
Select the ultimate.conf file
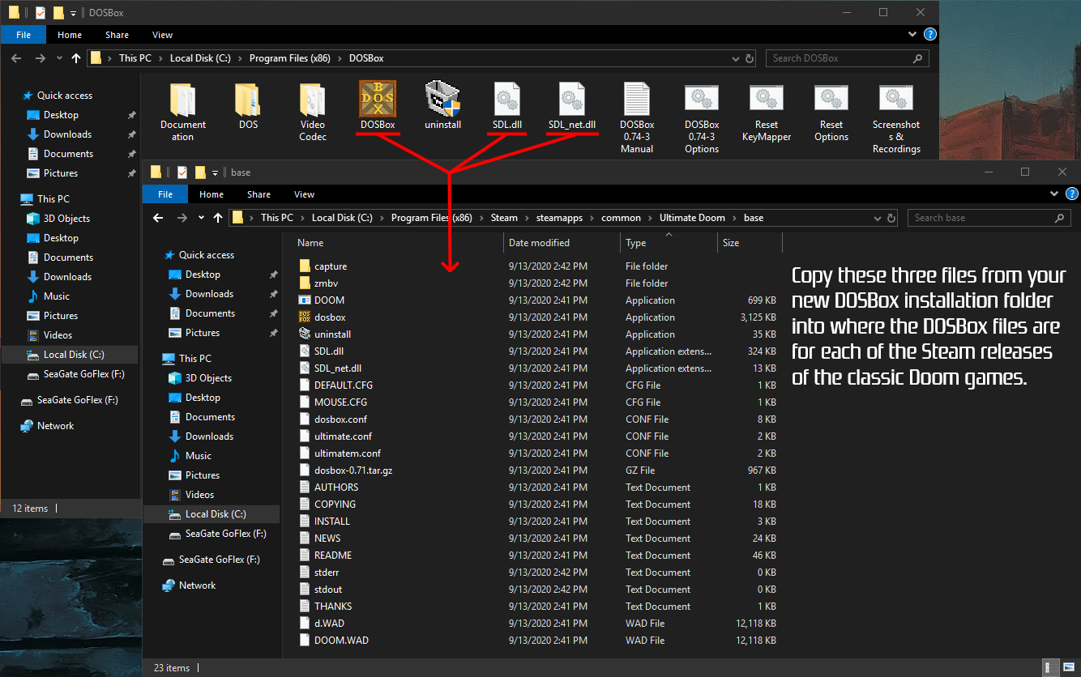pos(343,436)
